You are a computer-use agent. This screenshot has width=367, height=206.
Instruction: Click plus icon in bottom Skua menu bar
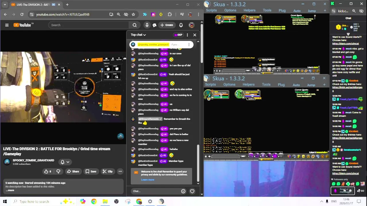pyautogui.click(x=324, y=85)
